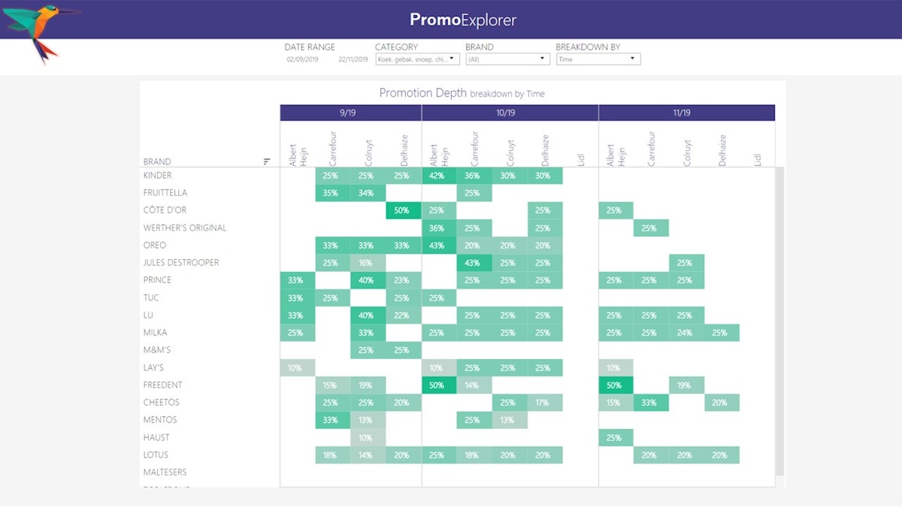Click the end date 22/11/2019 field
Viewport: 902px width, 507px height.
[x=353, y=59]
